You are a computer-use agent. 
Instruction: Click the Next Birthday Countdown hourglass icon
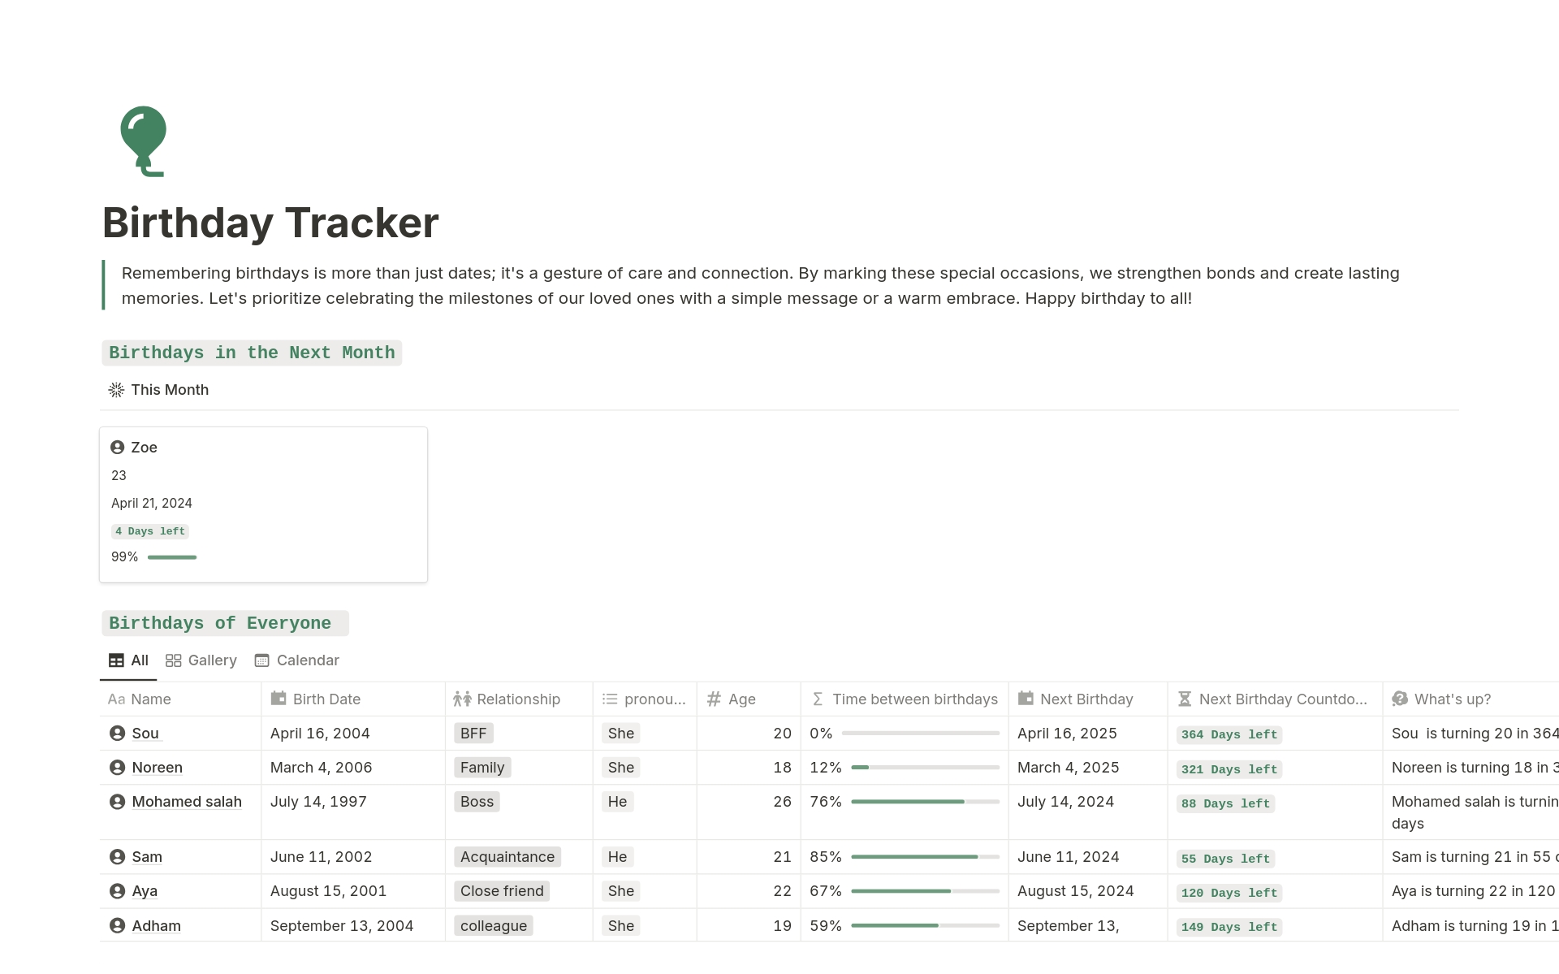(x=1185, y=699)
